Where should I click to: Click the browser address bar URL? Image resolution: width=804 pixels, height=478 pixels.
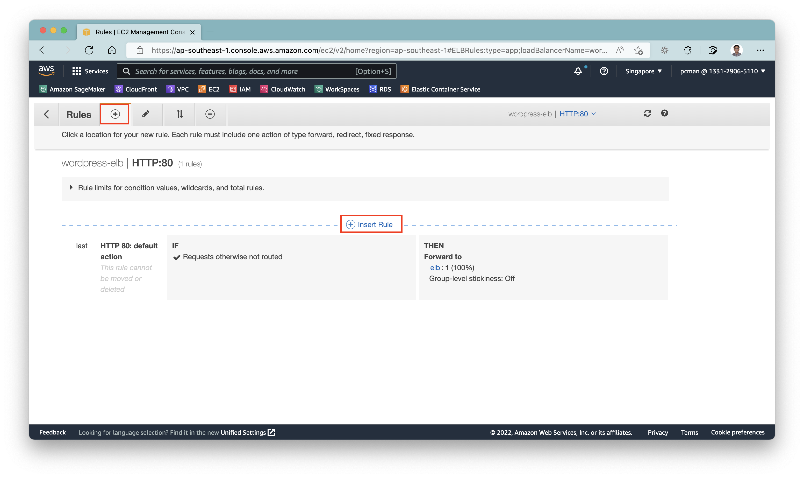click(x=379, y=50)
